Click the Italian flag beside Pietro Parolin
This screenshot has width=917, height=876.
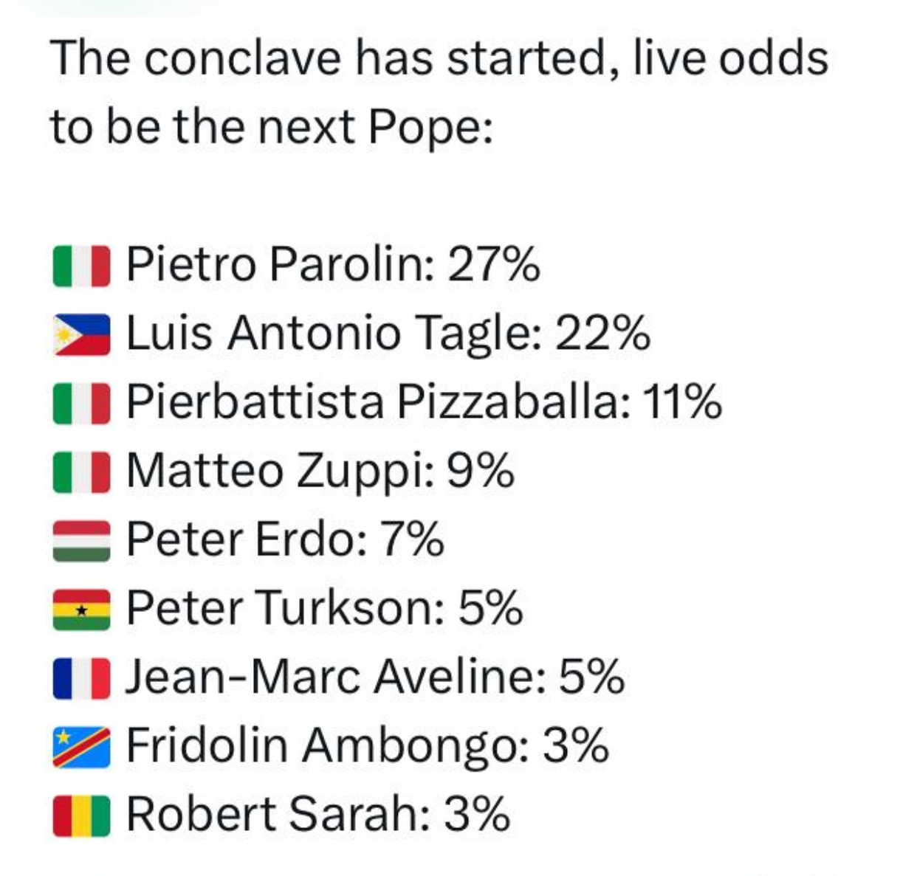point(82,266)
